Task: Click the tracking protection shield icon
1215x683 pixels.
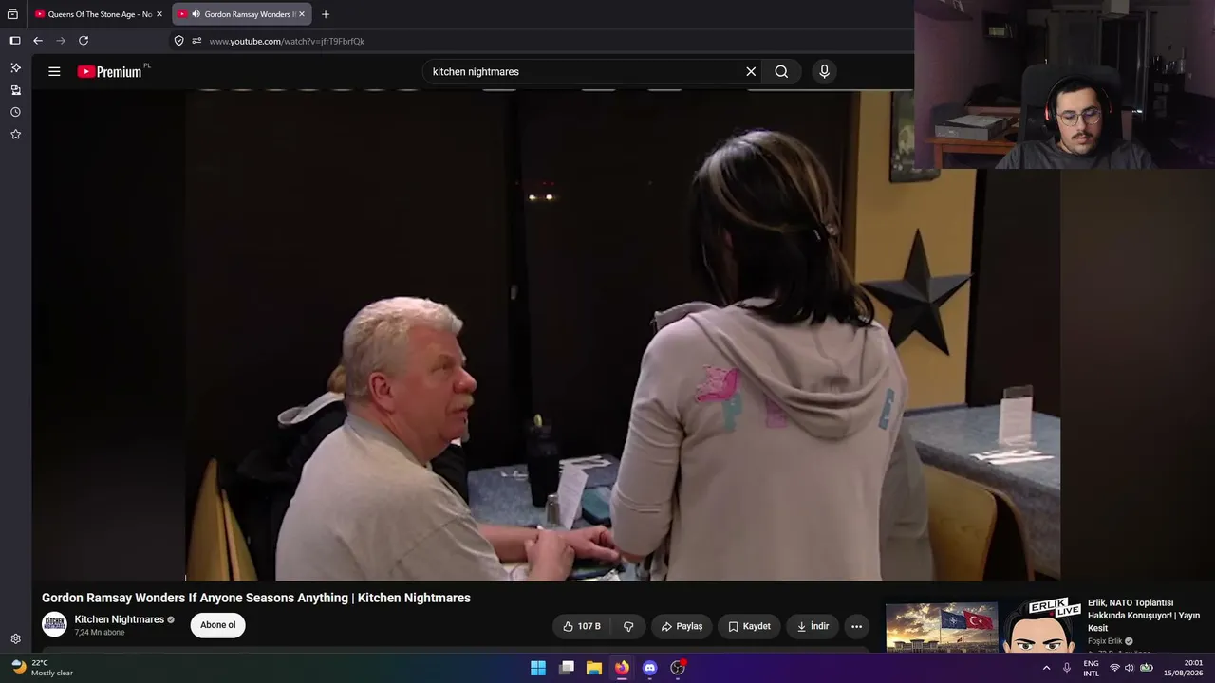Action: (x=178, y=41)
